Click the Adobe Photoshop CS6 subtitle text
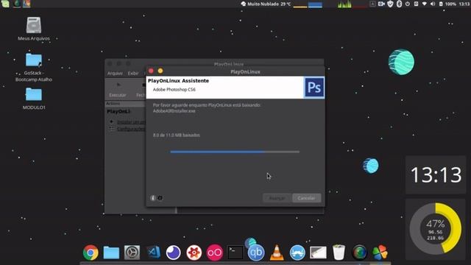471x265 pixels. 174,90
